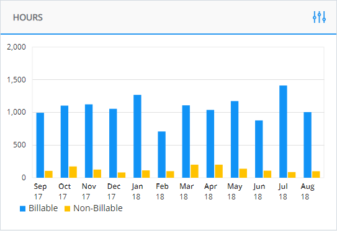Click the blue Billable legend swatch

pyautogui.click(x=22, y=209)
